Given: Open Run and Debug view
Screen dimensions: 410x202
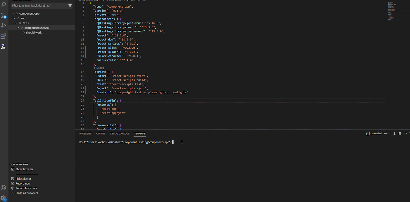Looking at the screenshot, I should coord(3,26).
